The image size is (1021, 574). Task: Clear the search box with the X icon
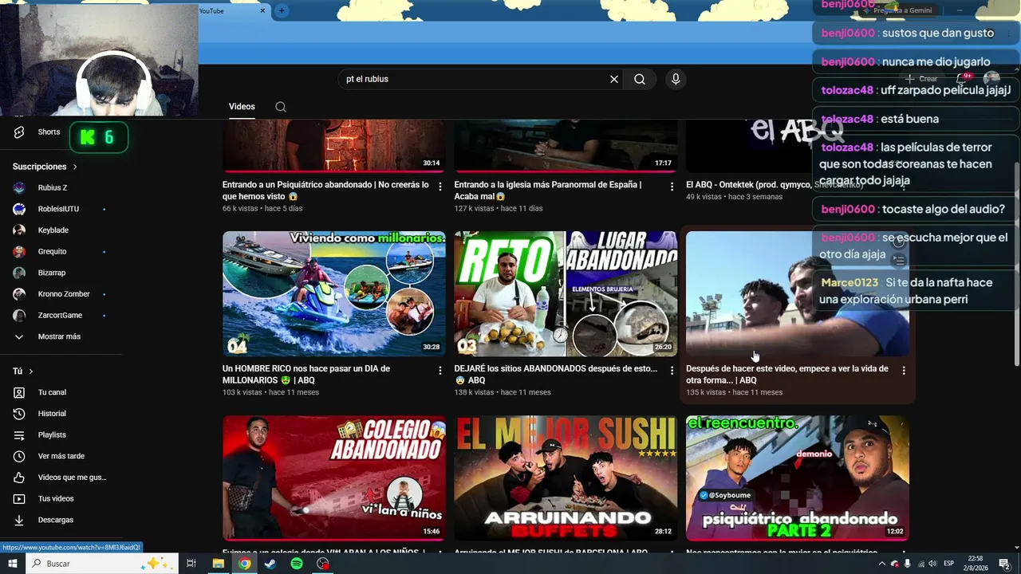pos(614,79)
